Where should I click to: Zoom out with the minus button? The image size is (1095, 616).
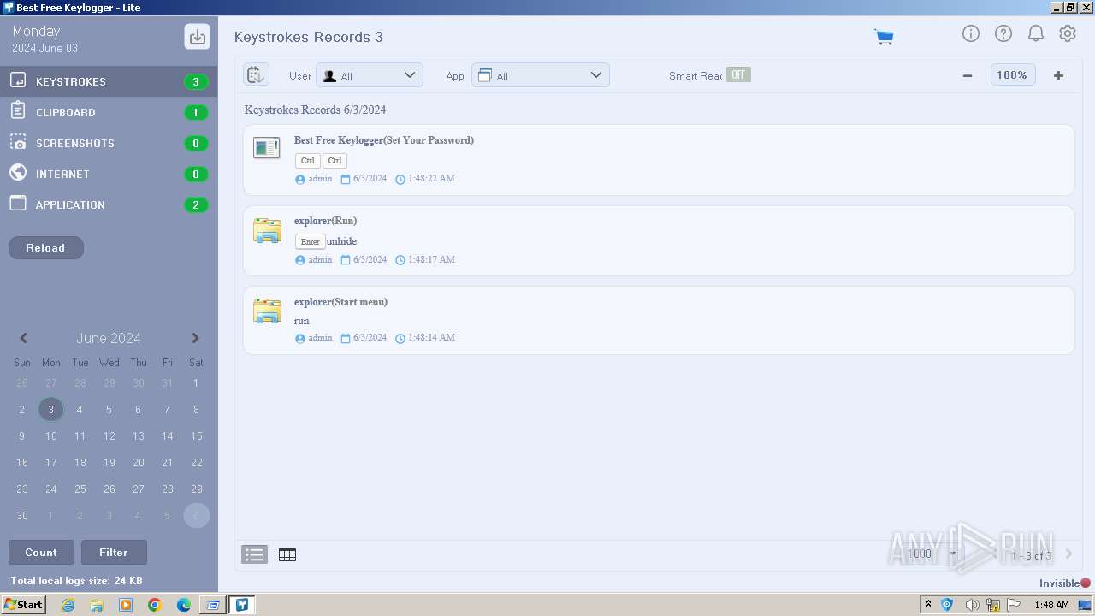968,75
